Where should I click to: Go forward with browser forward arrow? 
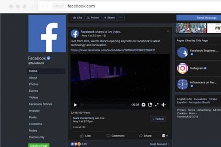pyautogui.click(x=47, y=6)
